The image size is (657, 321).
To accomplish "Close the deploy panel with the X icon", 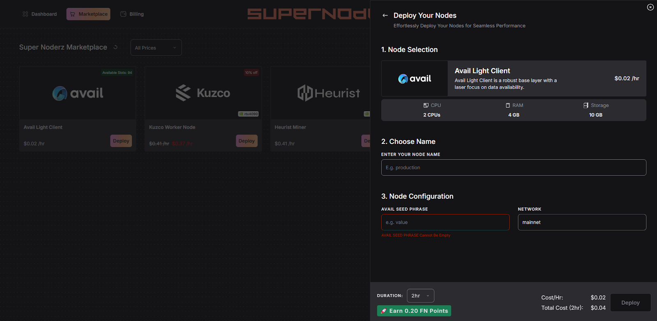I will (650, 7).
